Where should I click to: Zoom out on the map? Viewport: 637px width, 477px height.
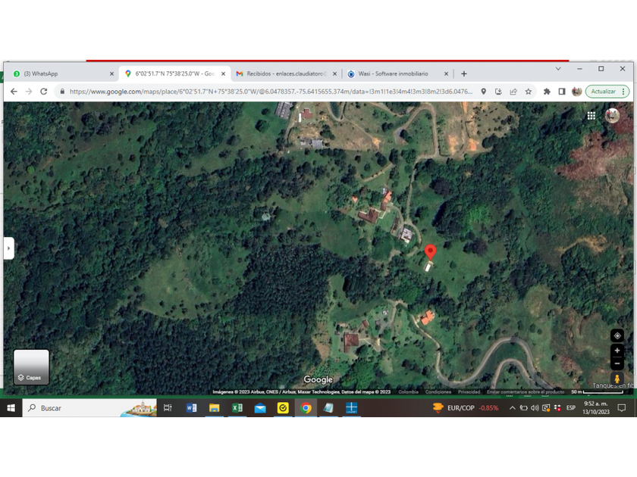click(x=617, y=363)
